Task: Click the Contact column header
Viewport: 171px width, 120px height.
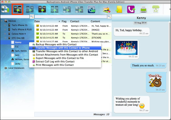Action: coord(75,21)
